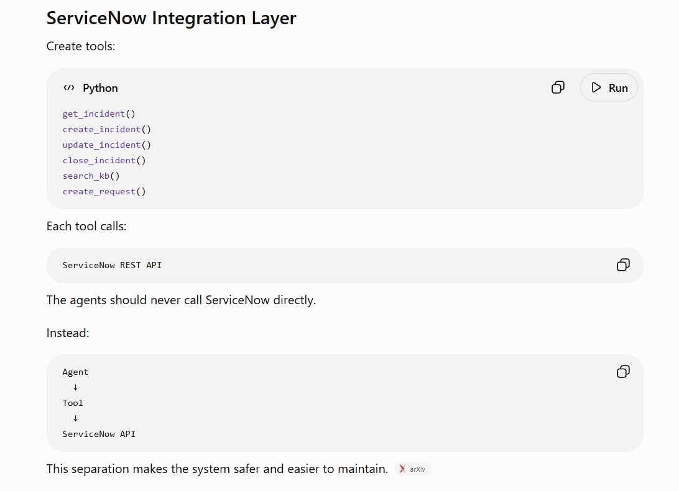Click 'ServiceNow API' line in diagram
This screenshot has height=491, width=679.
(99, 434)
